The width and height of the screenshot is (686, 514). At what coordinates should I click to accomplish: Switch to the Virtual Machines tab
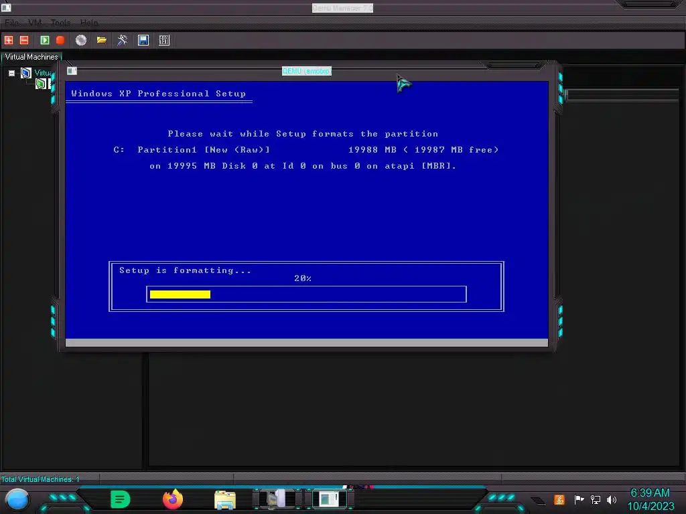pos(31,57)
